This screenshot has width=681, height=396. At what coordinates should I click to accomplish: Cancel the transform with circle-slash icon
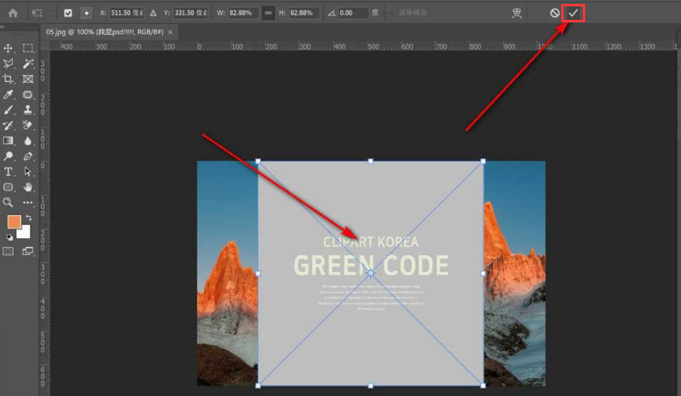555,13
